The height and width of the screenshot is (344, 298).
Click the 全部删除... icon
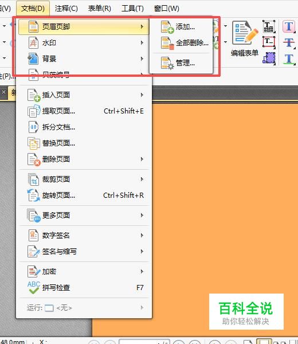pyautogui.click(x=167, y=43)
